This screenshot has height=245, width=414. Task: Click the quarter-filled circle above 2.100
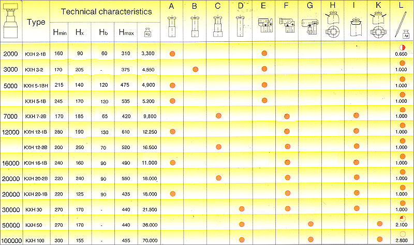pyautogui.click(x=403, y=218)
